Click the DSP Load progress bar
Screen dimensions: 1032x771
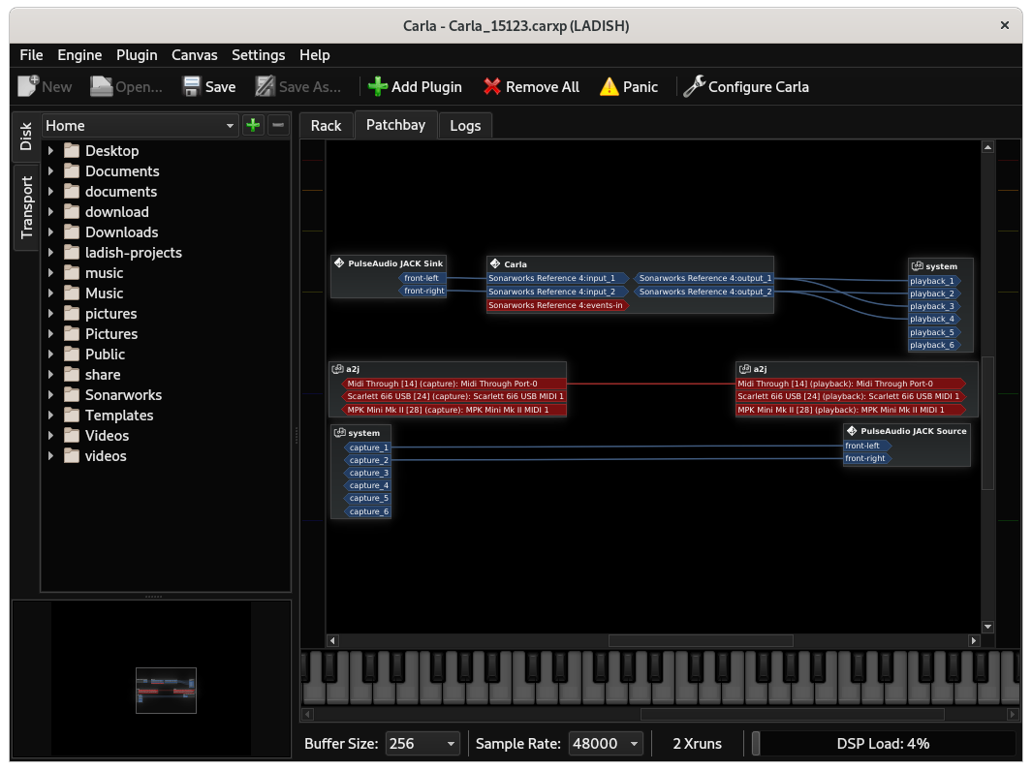[x=883, y=743]
